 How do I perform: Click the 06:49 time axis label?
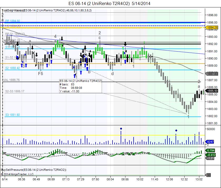pyautogui.click(x=36, y=179)
